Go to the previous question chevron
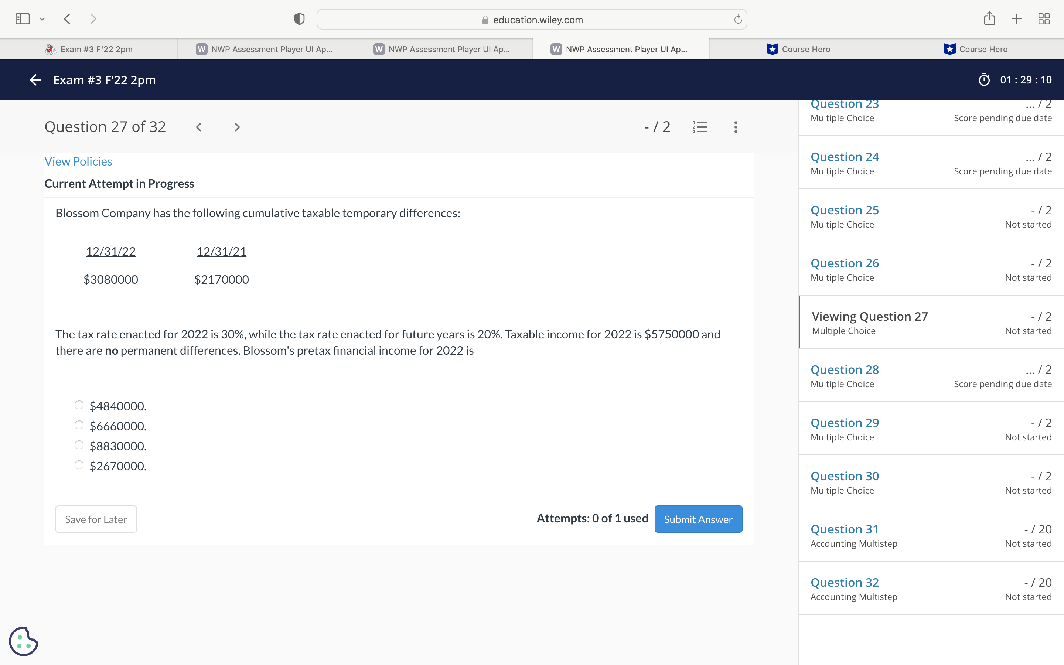This screenshot has height=665, width=1064. pos(199,127)
